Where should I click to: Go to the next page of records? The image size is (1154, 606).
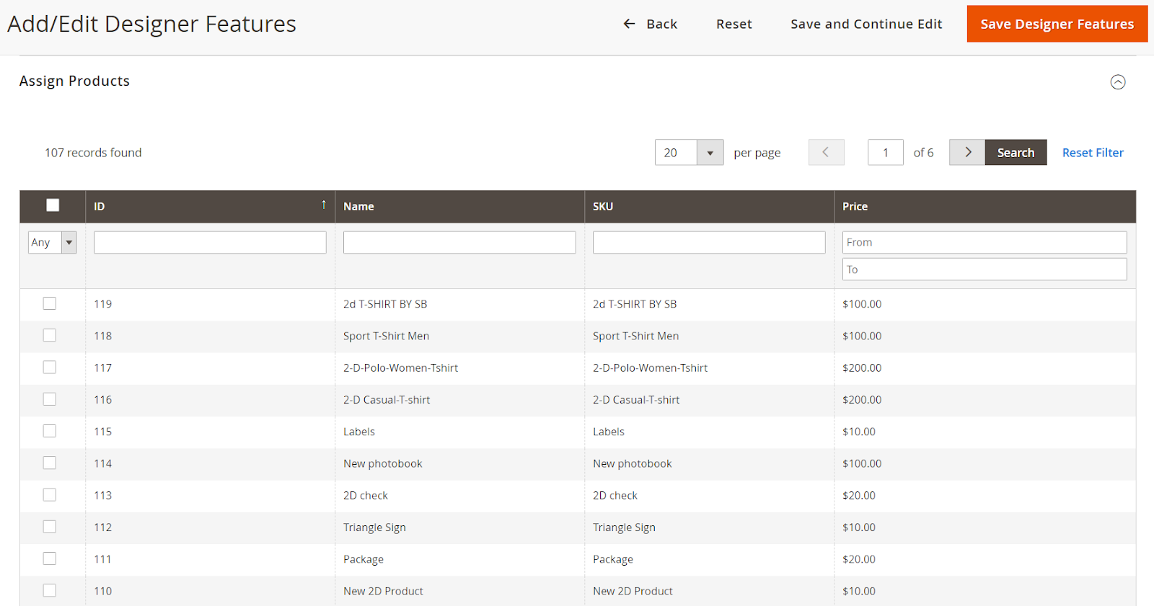967,152
